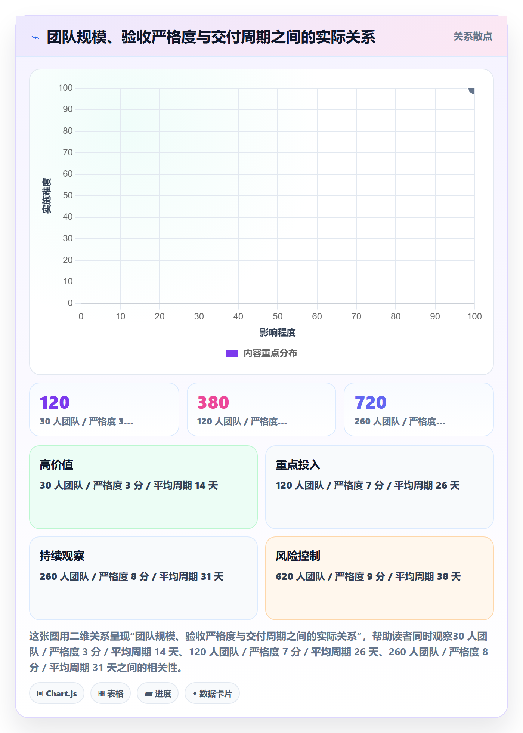Click the text 120 人团队 / 严格度 7 分 / 平均周期 26 天
The image size is (523, 733).
368,486
